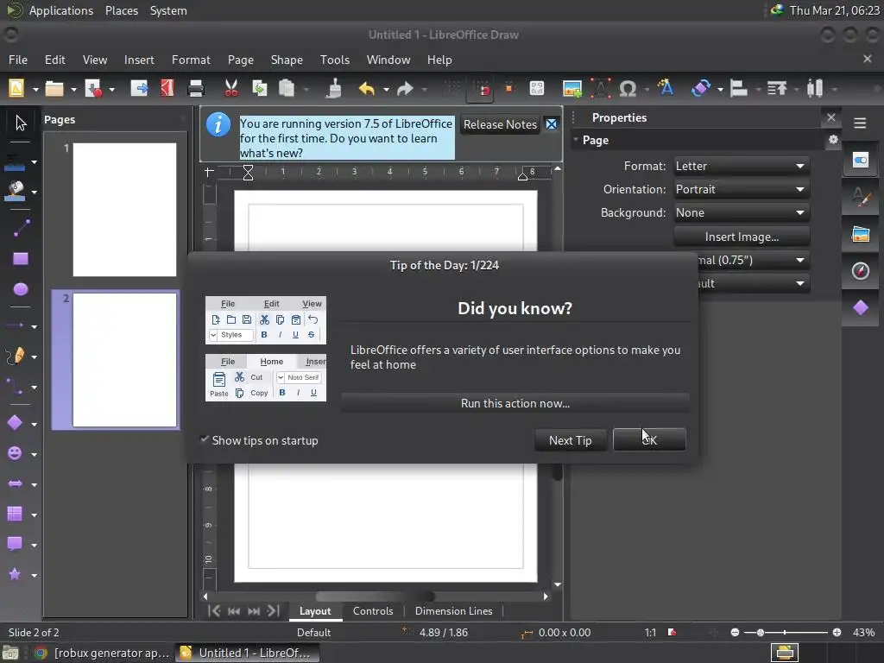This screenshot has height=663, width=884.
Task: Select page 2 thumbnail in Pages panel
Action: coord(124,360)
